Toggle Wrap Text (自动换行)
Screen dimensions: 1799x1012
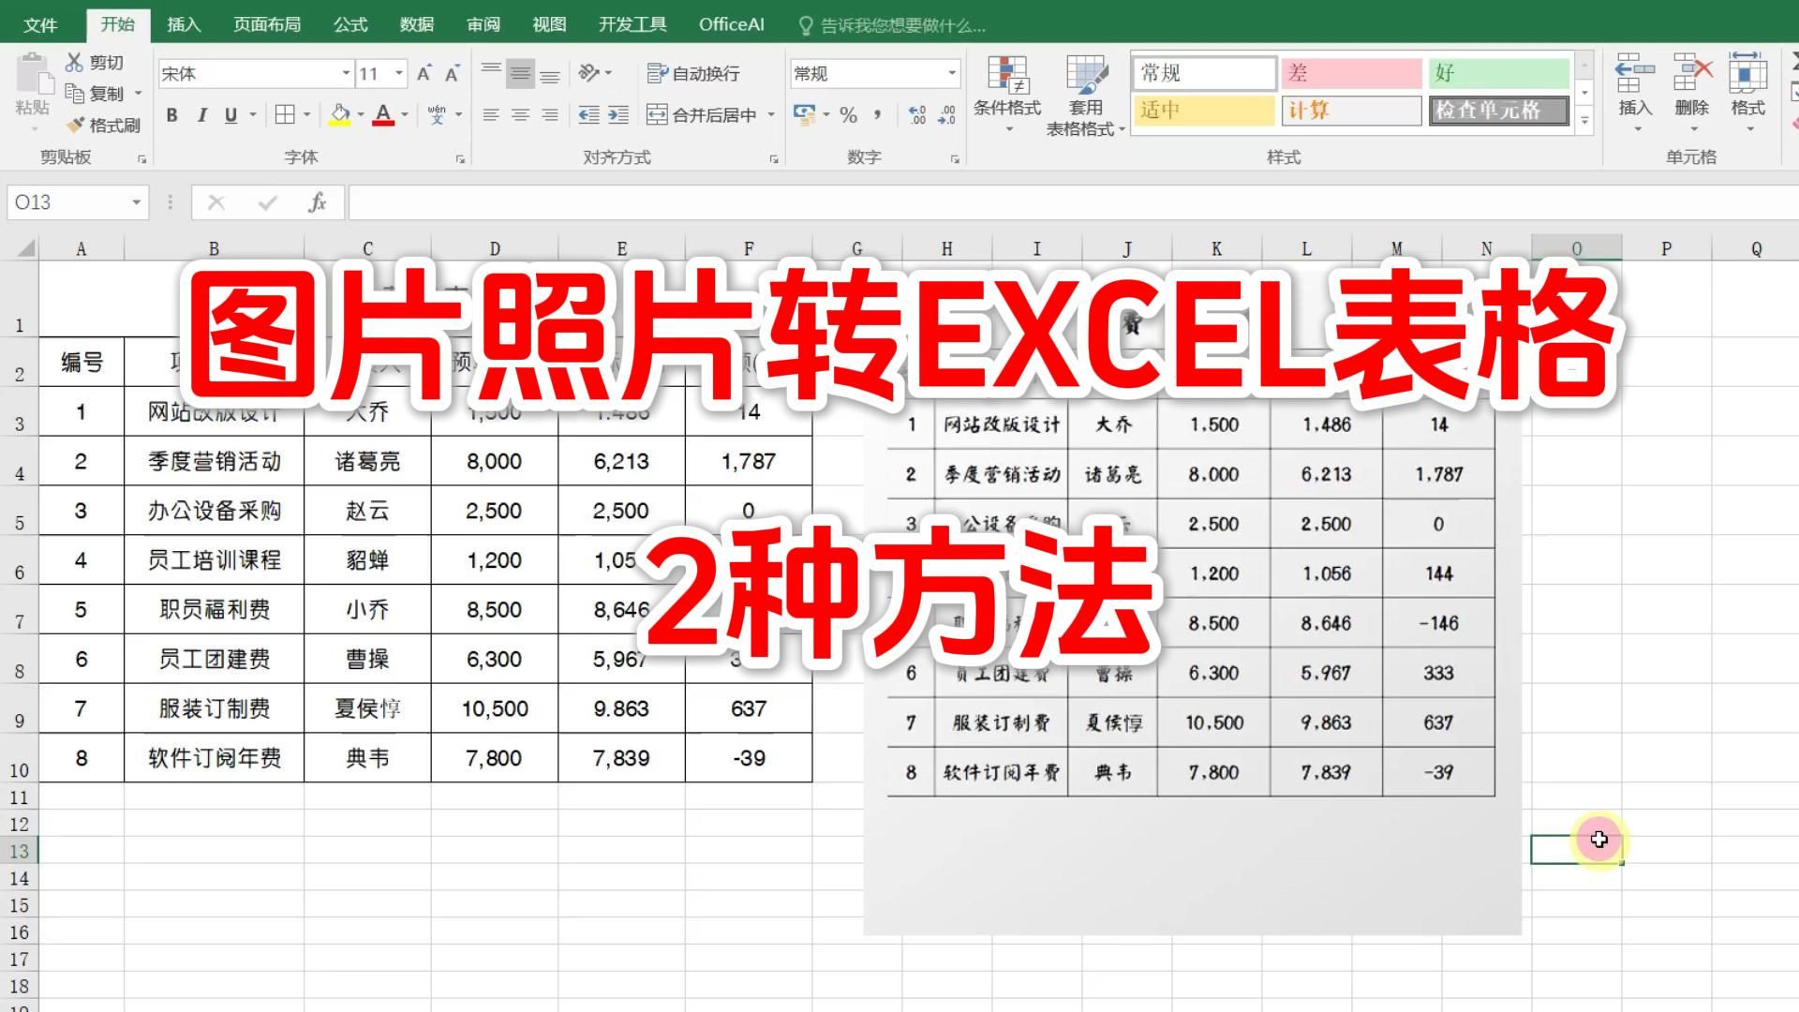[x=693, y=73]
